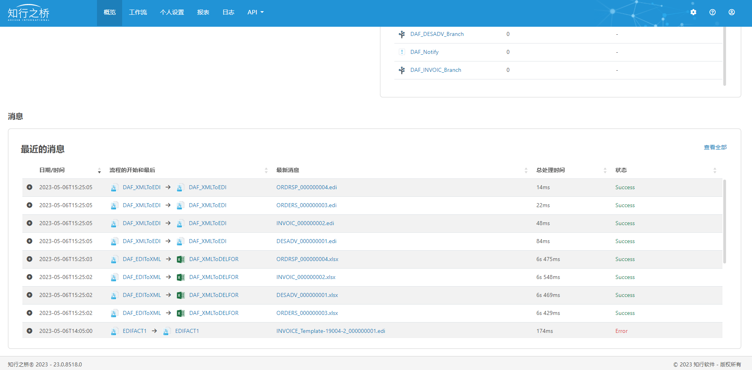Expand the DESADV_000000001.xlsx message row

click(x=30, y=295)
